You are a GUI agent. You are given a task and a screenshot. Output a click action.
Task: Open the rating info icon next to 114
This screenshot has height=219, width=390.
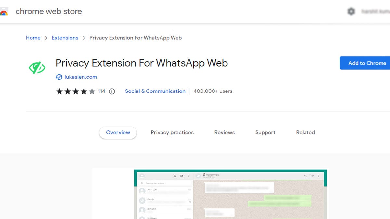coord(112,91)
